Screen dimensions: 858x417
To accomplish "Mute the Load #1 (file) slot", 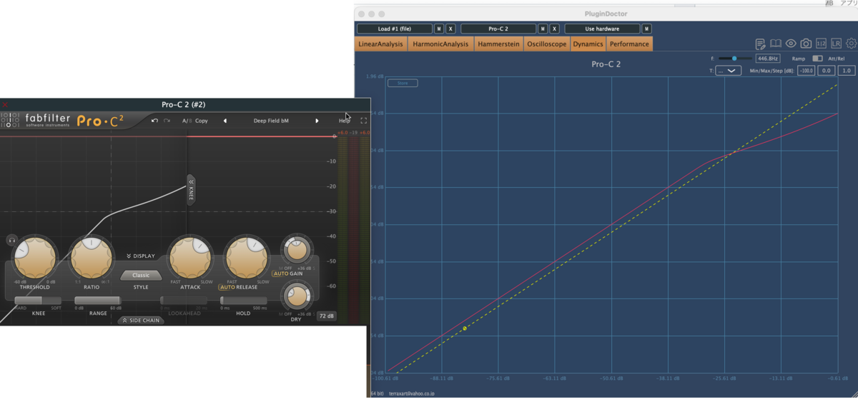I will tap(440, 29).
